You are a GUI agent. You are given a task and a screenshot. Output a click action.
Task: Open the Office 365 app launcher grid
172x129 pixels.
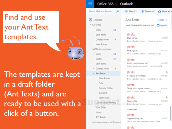(x=90, y=4)
